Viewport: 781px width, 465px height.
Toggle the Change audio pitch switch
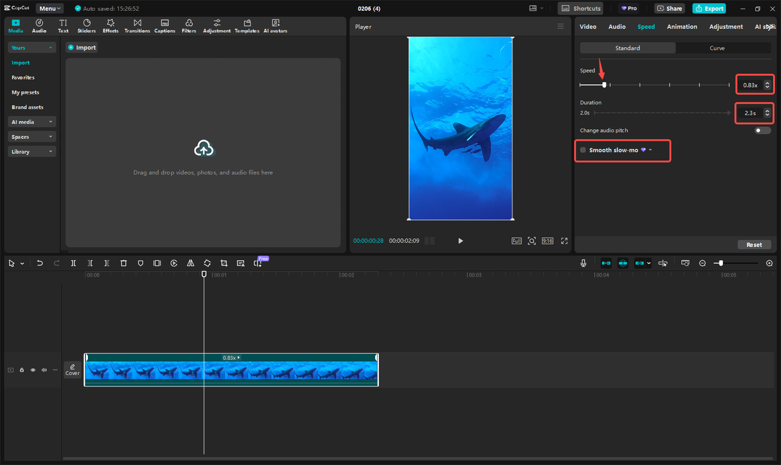(x=762, y=130)
